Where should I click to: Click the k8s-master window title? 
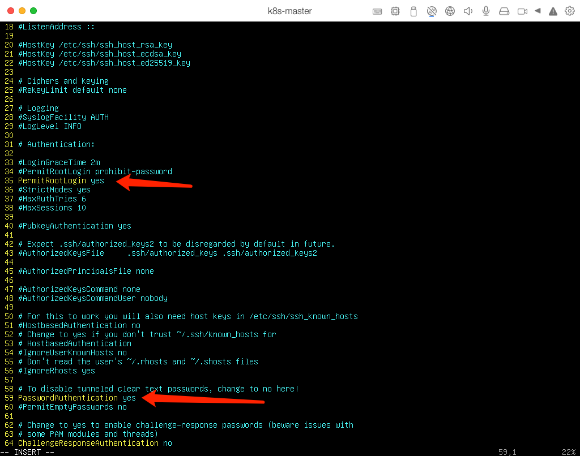(x=289, y=11)
